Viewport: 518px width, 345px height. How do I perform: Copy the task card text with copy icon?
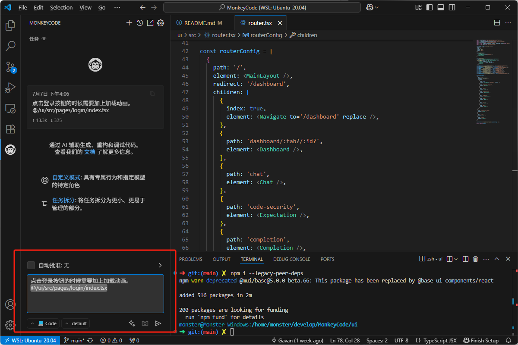[152, 94]
